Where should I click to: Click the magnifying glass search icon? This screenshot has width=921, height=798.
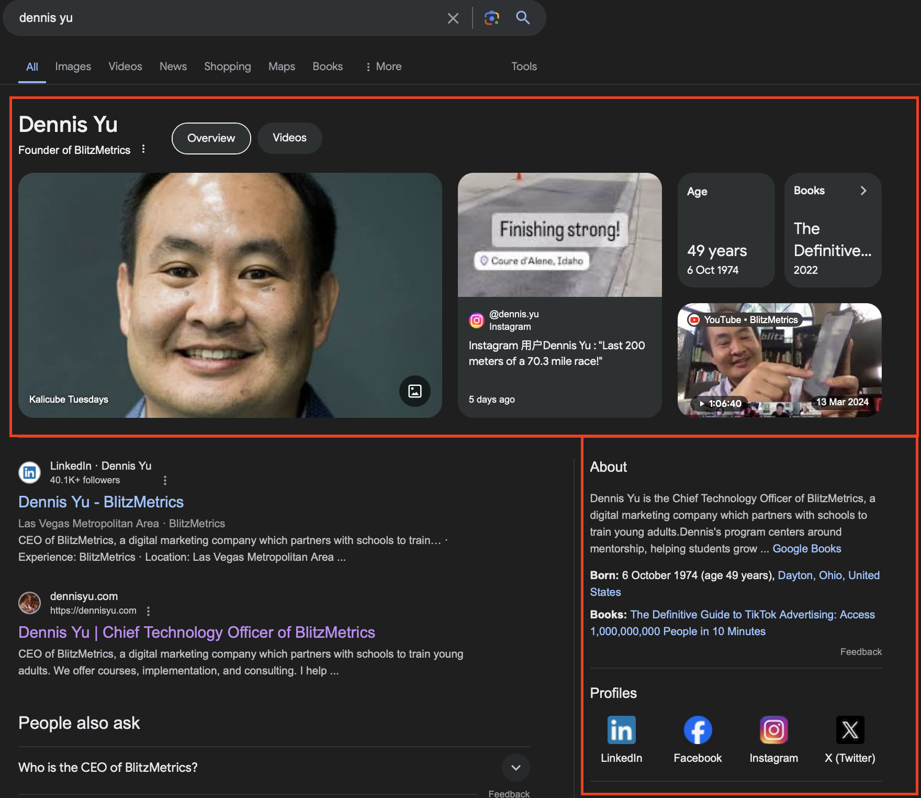tap(523, 18)
